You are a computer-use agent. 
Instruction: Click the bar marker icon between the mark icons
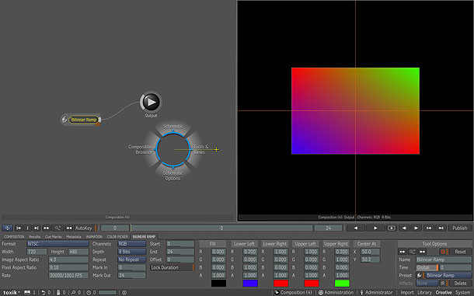coord(27,228)
